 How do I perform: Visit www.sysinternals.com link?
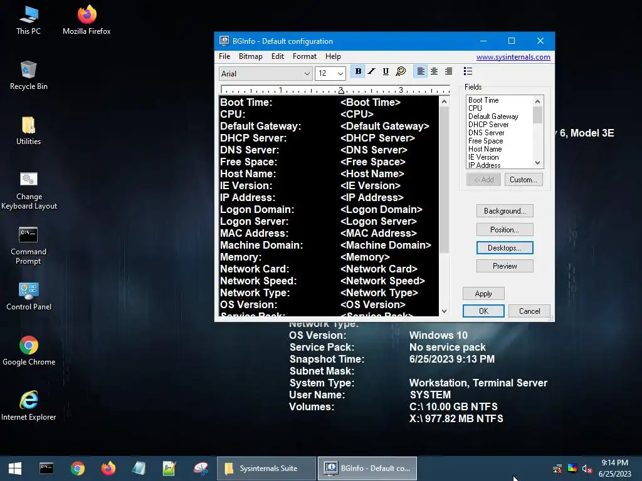click(513, 57)
